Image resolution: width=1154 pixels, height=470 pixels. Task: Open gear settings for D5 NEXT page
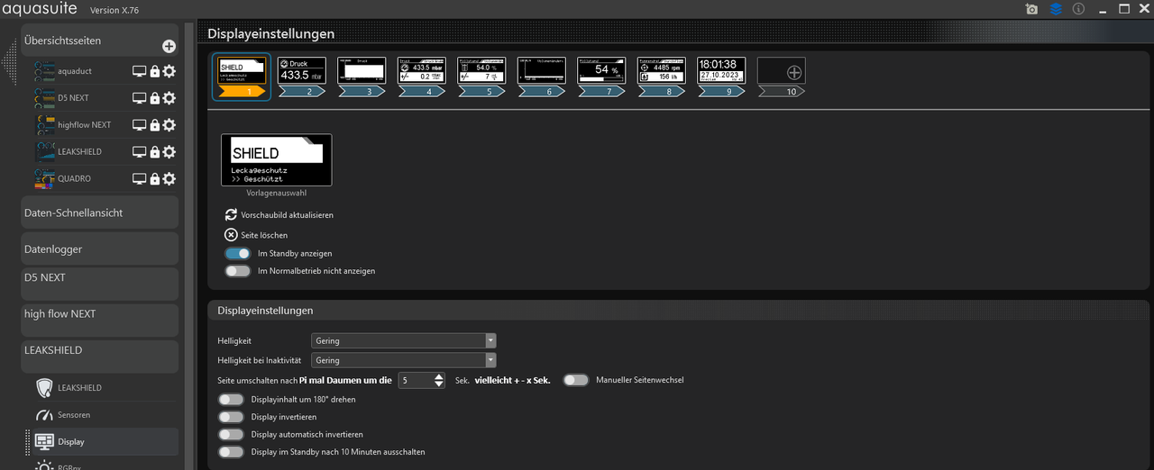[x=169, y=98]
